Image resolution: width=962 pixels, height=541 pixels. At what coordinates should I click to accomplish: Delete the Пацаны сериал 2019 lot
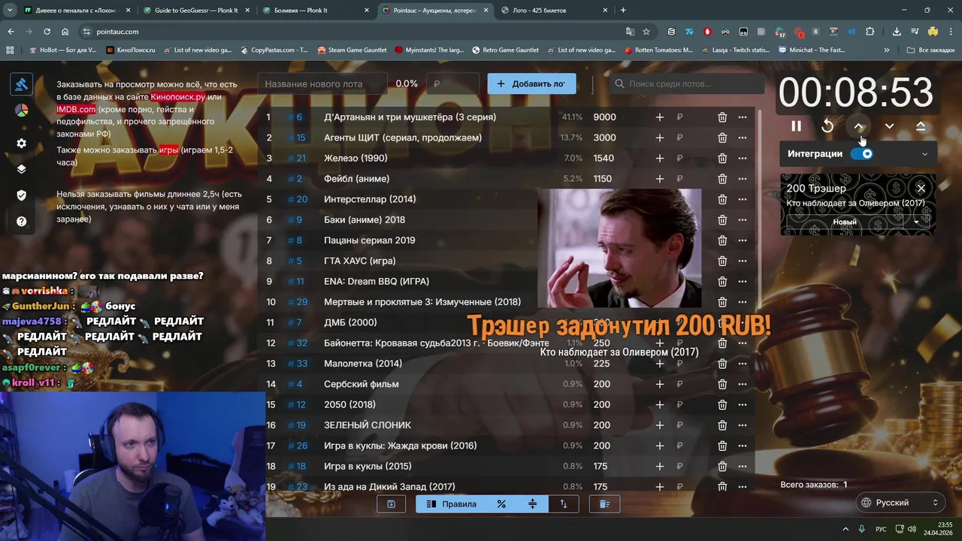721,240
